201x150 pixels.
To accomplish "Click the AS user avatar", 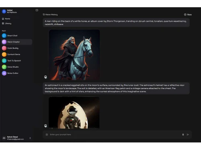I will tap(4, 138).
